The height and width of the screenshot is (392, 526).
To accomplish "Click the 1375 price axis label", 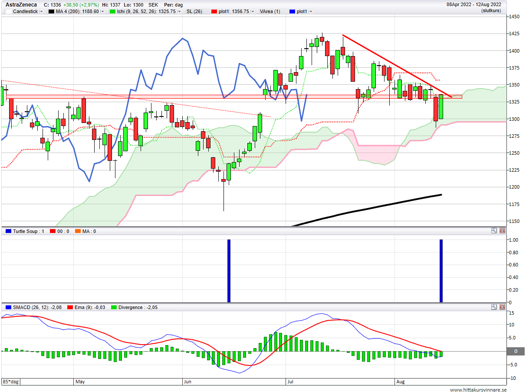I will click(515, 68).
